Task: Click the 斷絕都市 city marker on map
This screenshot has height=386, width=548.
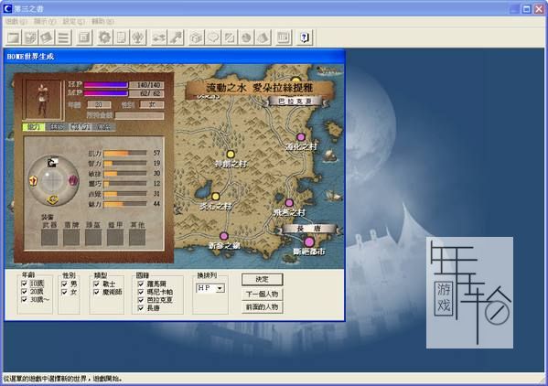Action: 309,241
